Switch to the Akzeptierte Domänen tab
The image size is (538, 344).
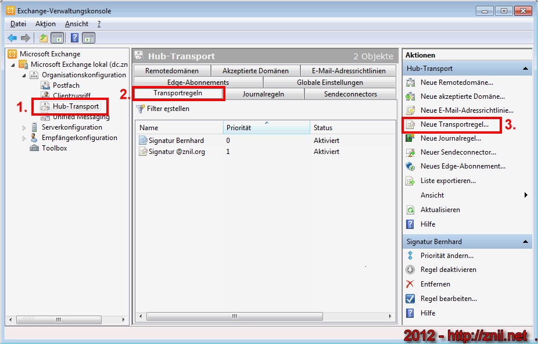(255, 71)
